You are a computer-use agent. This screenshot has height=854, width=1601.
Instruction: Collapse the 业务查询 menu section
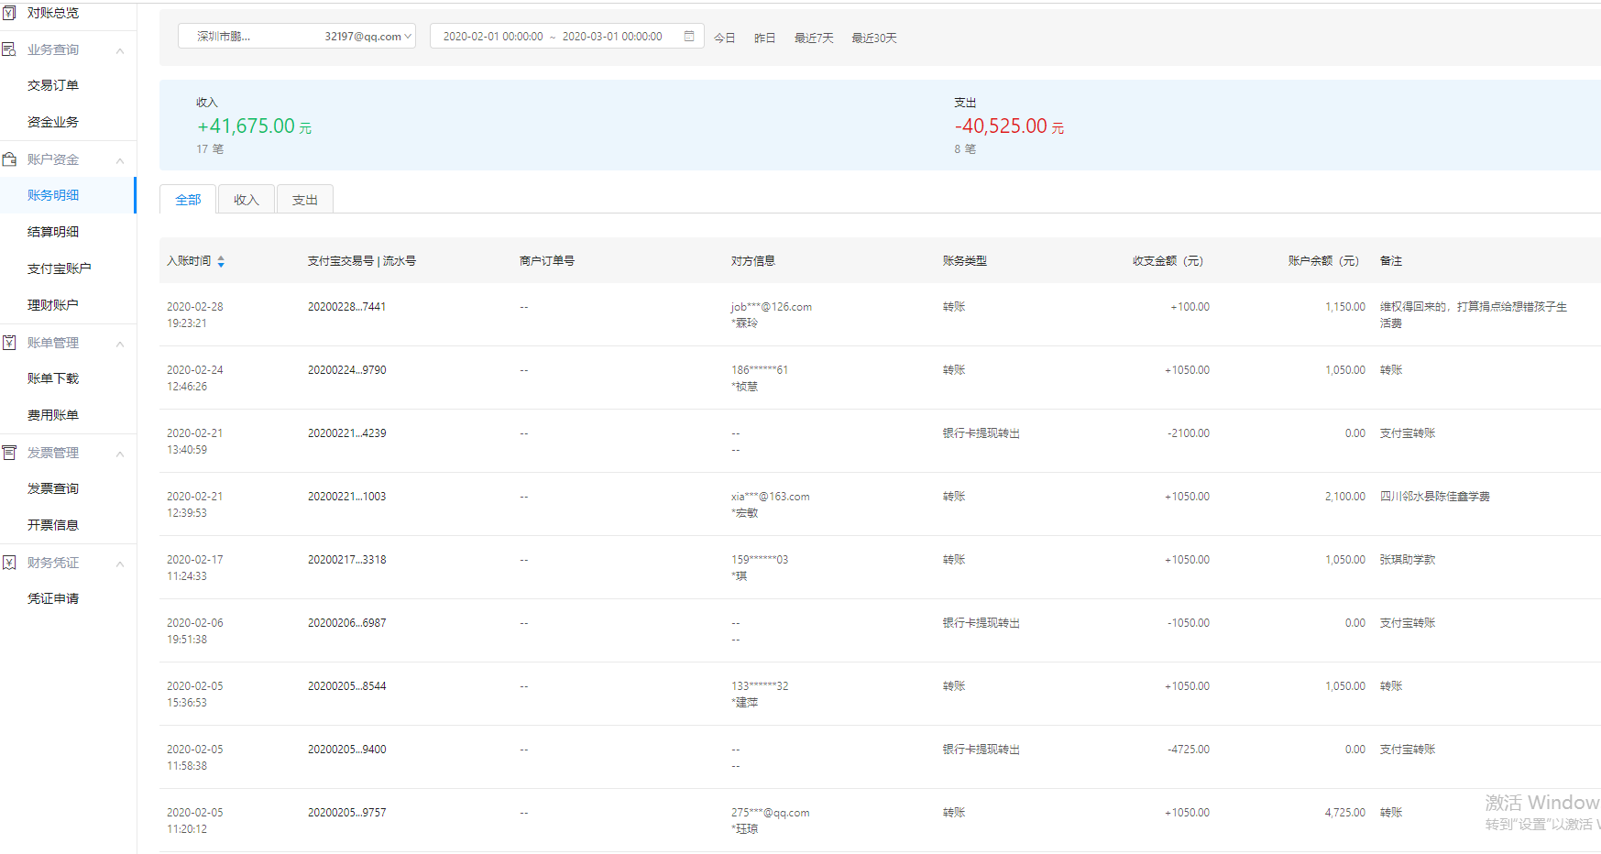[120, 50]
